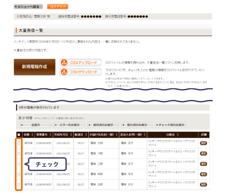Sort table by 台紙名 column arrows
The image size is (226, 196).
[178, 135]
